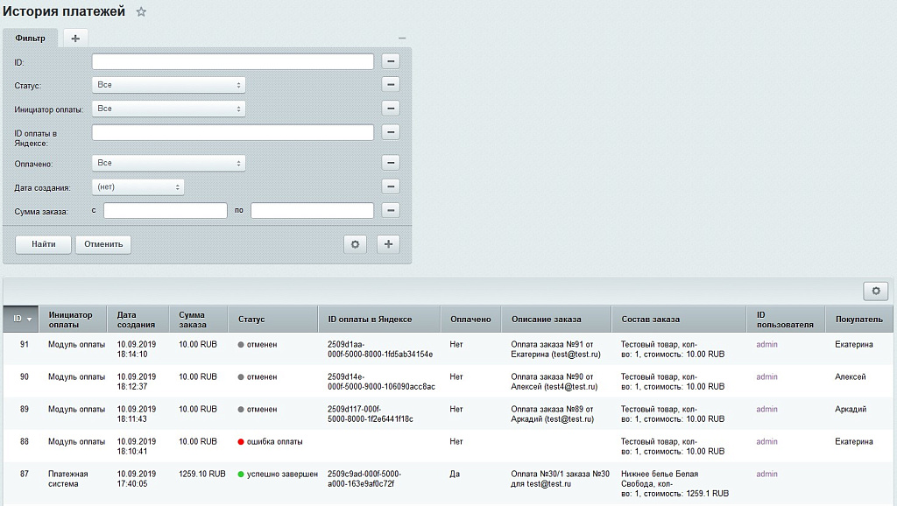Open the Статус dropdown
The height and width of the screenshot is (506, 897).
tap(168, 85)
